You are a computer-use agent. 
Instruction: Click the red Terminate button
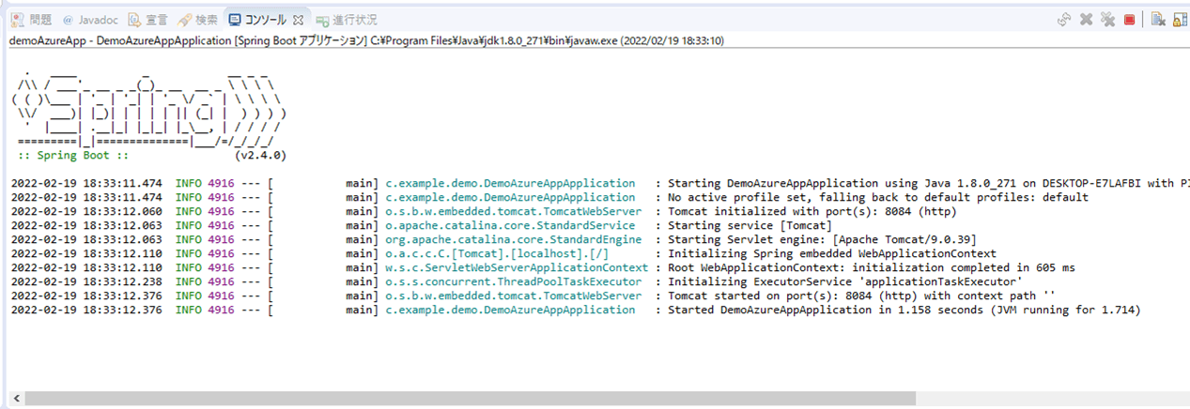(1129, 20)
